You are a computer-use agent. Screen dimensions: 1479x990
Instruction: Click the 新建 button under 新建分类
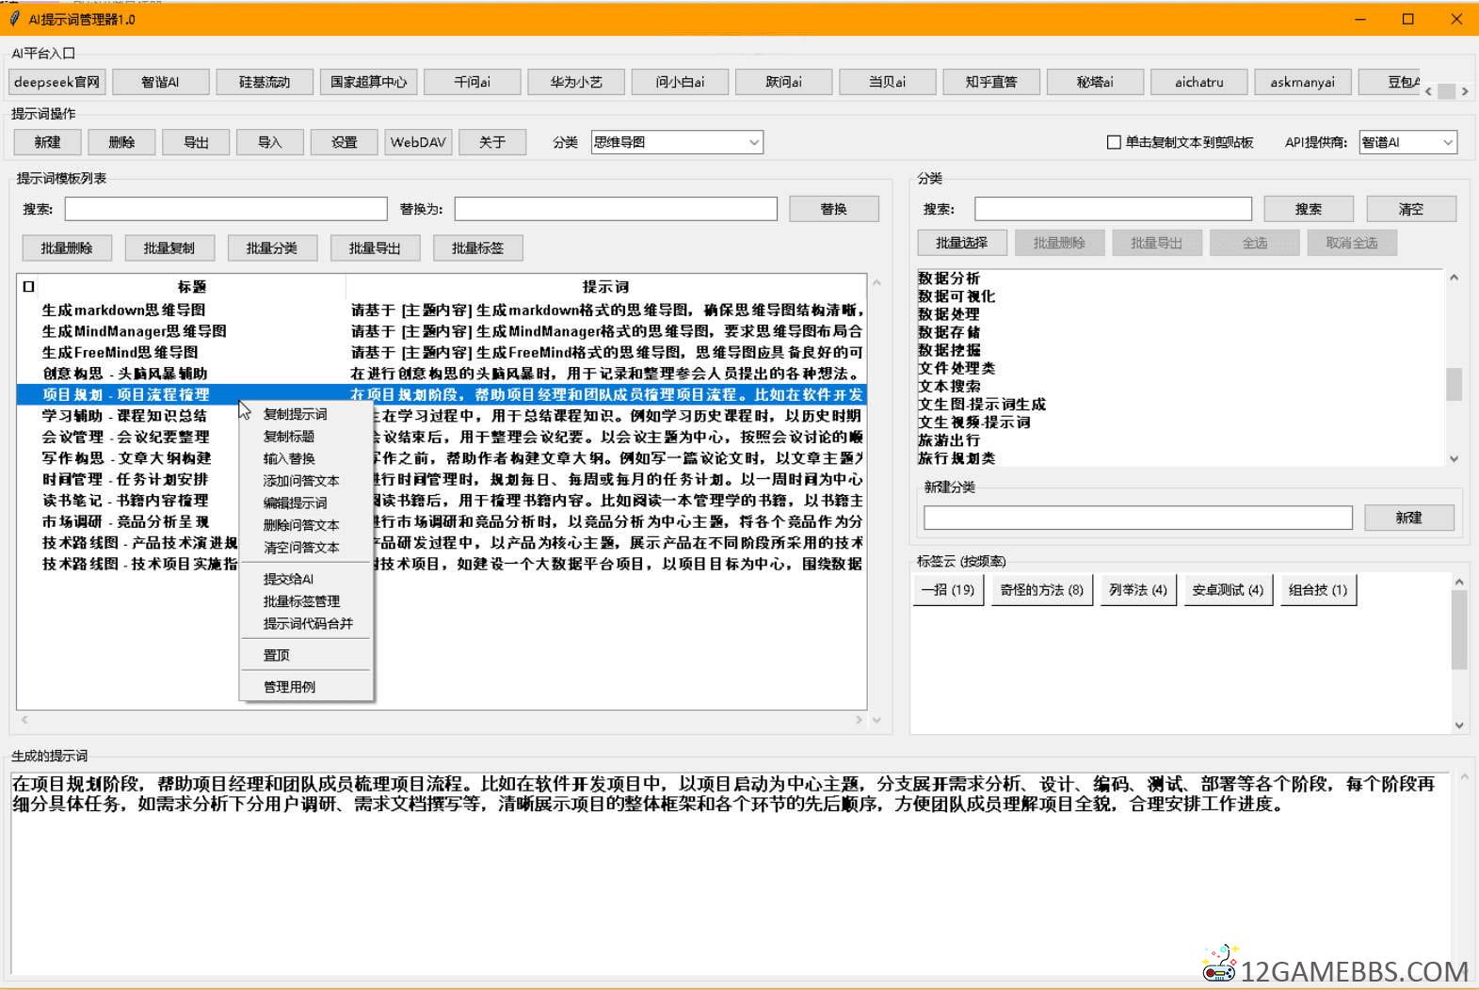pyautogui.click(x=1408, y=518)
